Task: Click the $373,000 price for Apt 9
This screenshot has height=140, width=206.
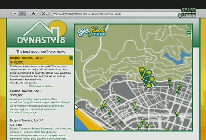Action: [x=17, y=95]
